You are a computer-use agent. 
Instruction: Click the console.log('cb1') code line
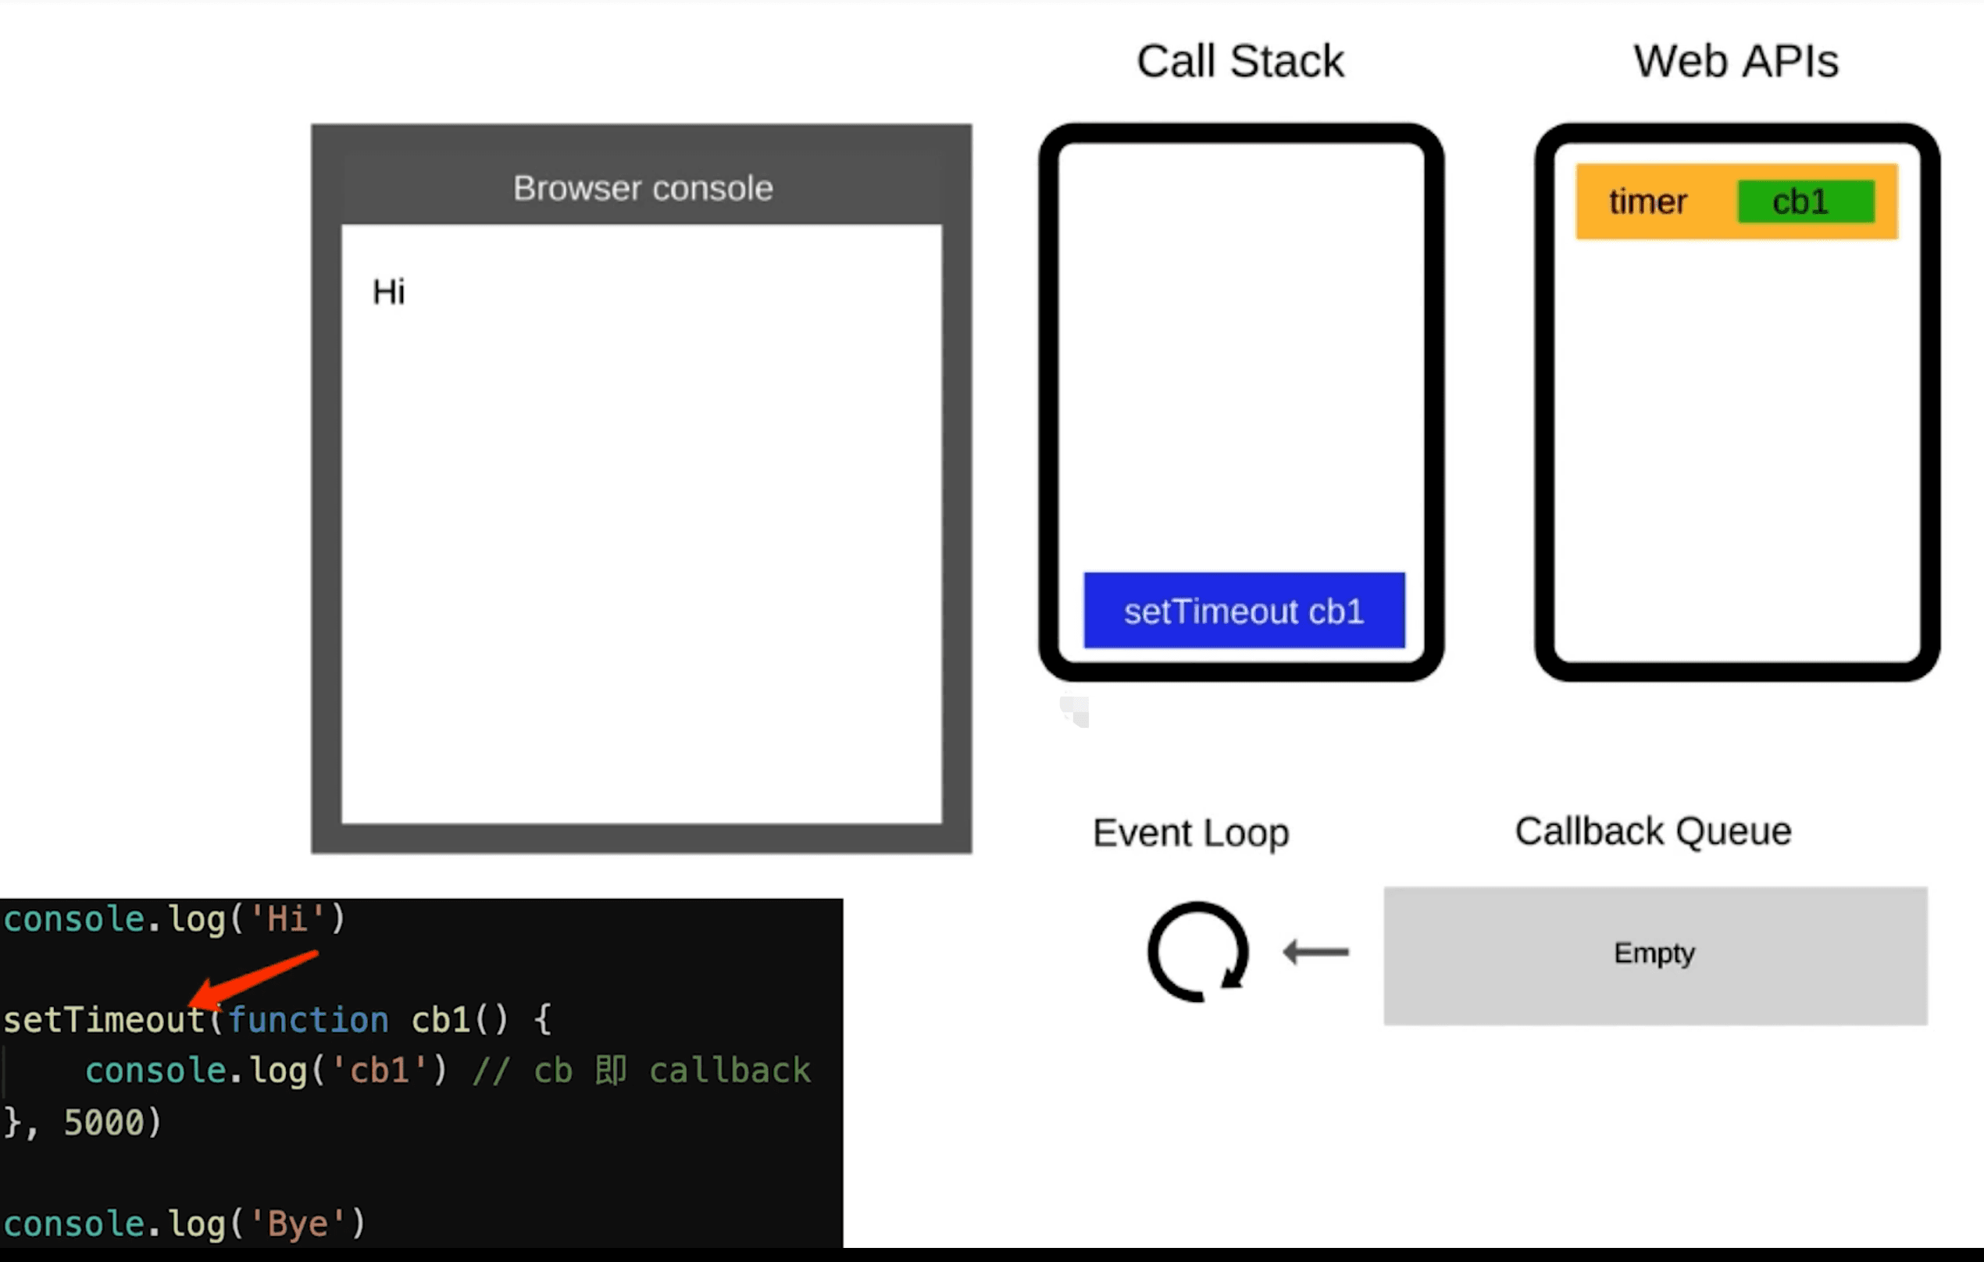tap(266, 1071)
